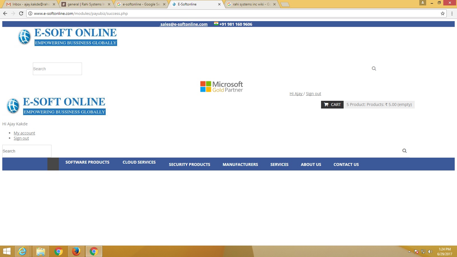457x257 pixels.
Task: Click the Hi Ajay Kakde greeting text
Action: [x=15, y=124]
